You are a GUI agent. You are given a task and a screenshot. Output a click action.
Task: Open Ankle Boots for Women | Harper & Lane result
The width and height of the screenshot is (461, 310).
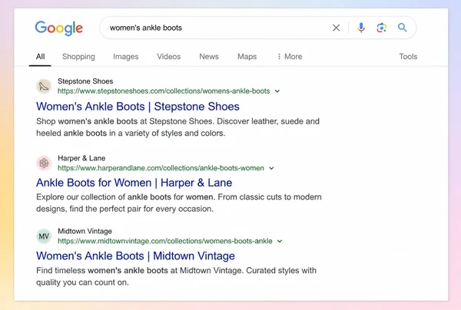pyautogui.click(x=134, y=183)
